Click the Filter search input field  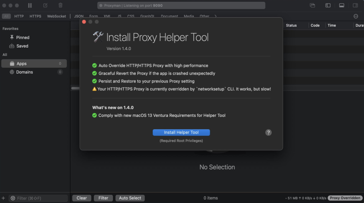tap(38, 198)
